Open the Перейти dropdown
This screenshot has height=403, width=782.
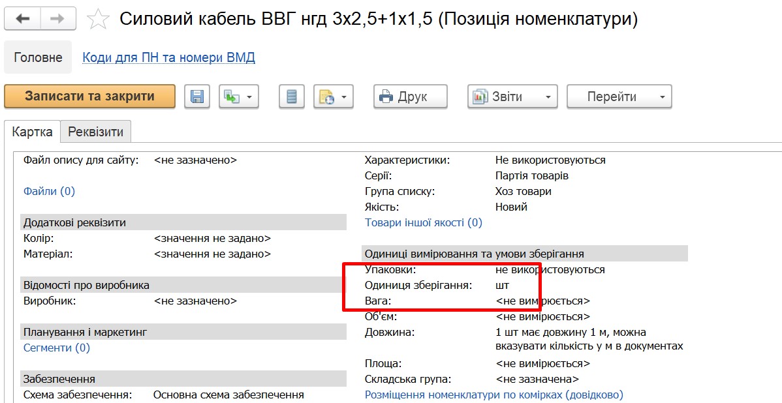pos(619,96)
